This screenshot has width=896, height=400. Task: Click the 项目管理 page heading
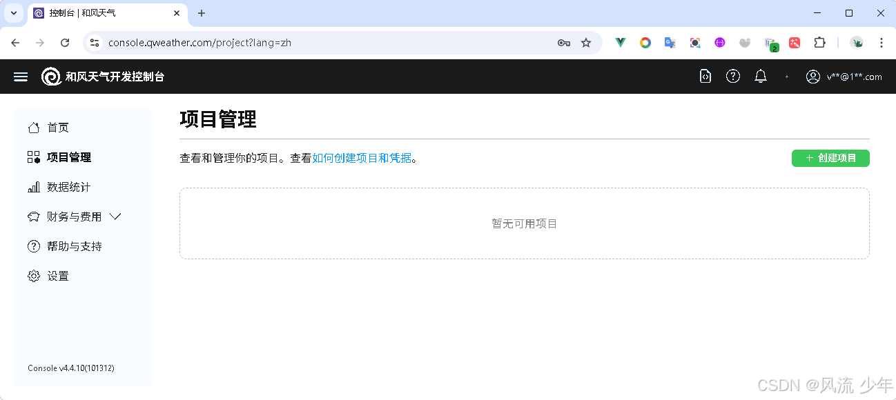pos(218,119)
